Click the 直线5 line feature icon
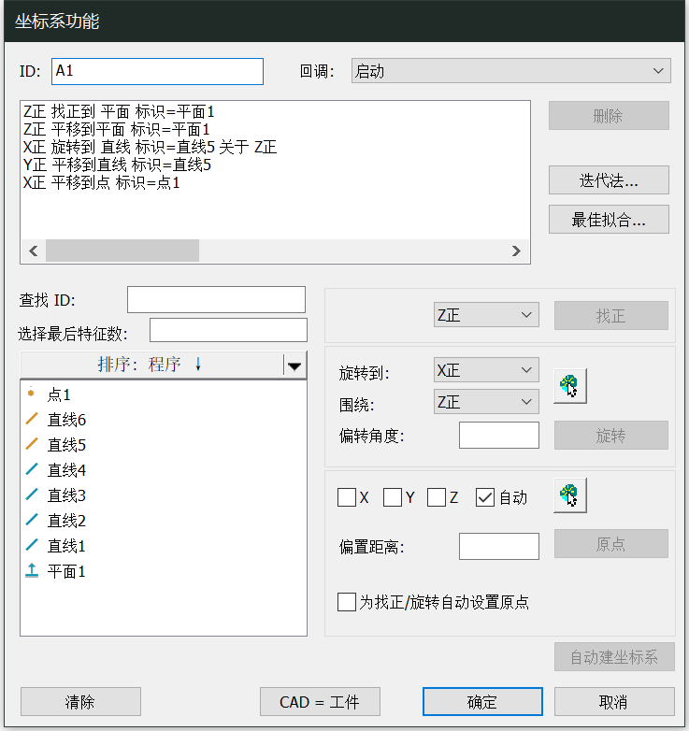This screenshot has height=731, width=689. tap(32, 445)
